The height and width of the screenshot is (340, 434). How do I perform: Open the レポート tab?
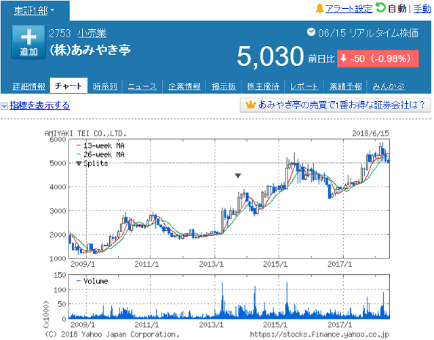point(304,86)
